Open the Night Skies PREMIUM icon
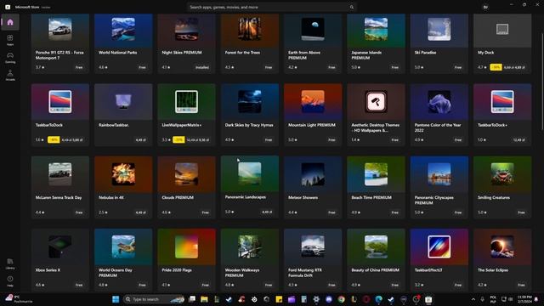This screenshot has width=544, height=306. (x=186, y=29)
